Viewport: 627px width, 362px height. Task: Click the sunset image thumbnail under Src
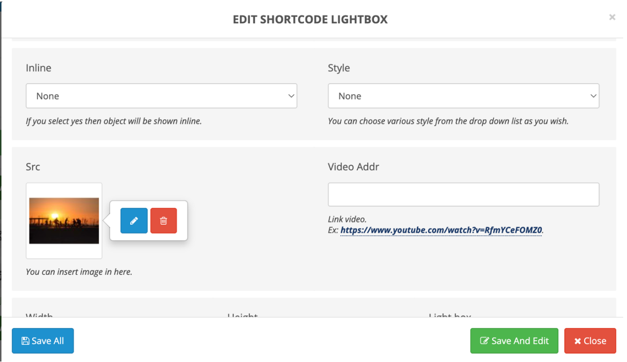pos(64,221)
